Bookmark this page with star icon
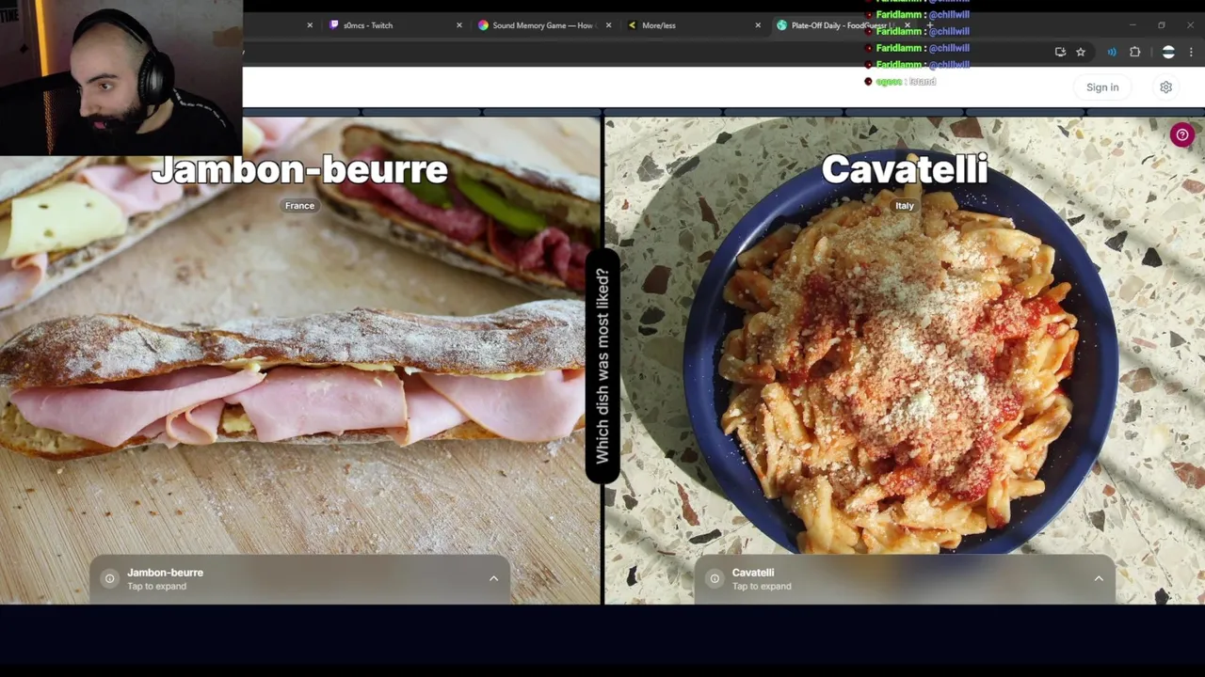Viewport: 1205px width, 677px height. coord(1081,52)
